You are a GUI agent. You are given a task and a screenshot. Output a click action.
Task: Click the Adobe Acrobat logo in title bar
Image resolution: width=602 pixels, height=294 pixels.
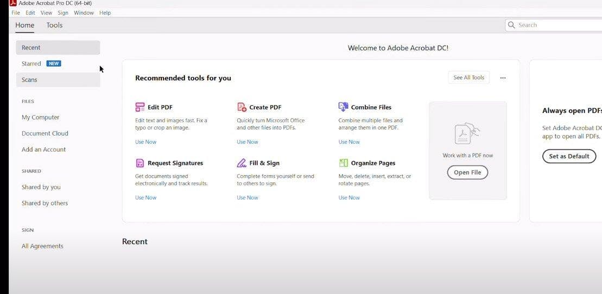(x=13, y=3)
